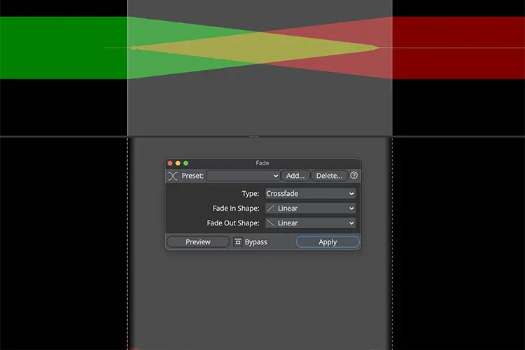Screen dimensions: 525x350
Task: Close the Fade dialog window
Action: click(x=170, y=163)
